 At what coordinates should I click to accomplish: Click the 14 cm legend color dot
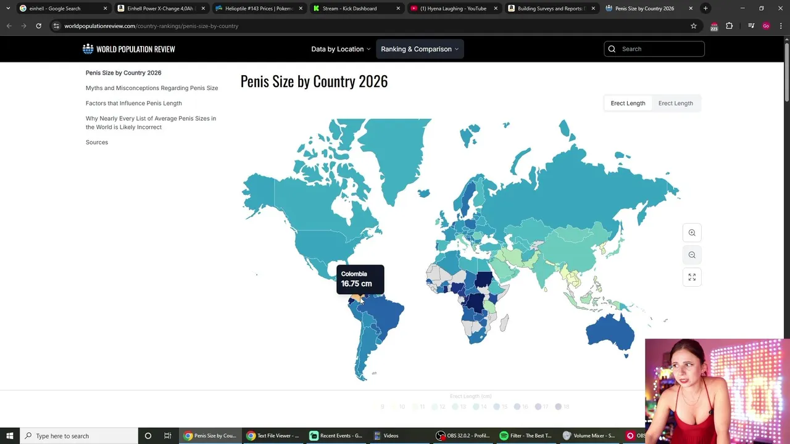476,406
